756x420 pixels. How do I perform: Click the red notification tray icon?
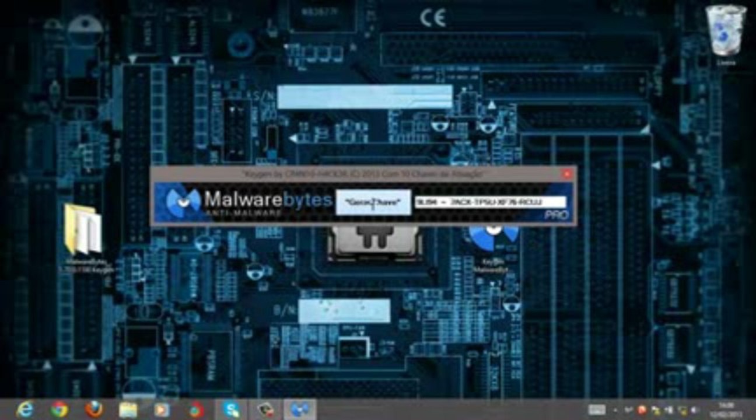(642, 410)
